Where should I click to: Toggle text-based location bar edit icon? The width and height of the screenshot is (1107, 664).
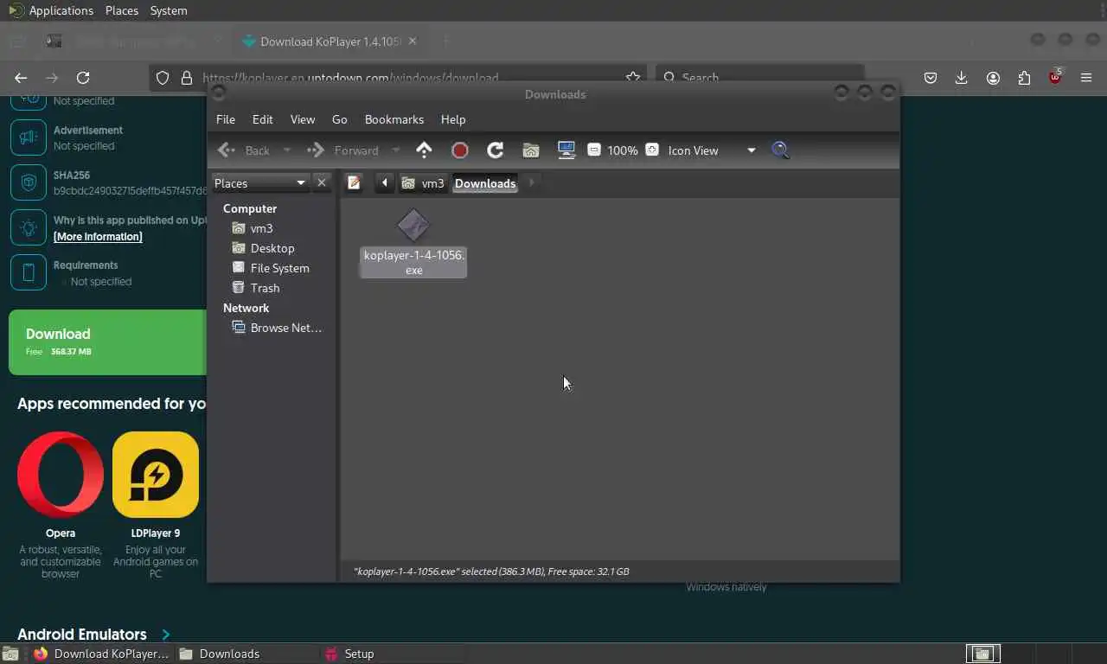point(354,182)
